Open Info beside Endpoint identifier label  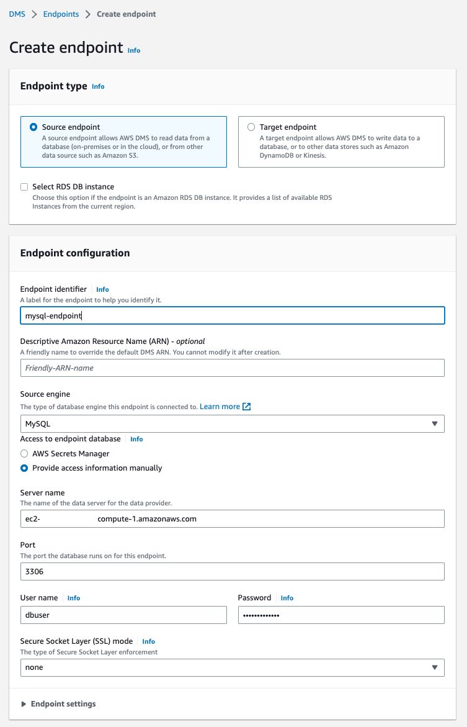pyautogui.click(x=102, y=289)
